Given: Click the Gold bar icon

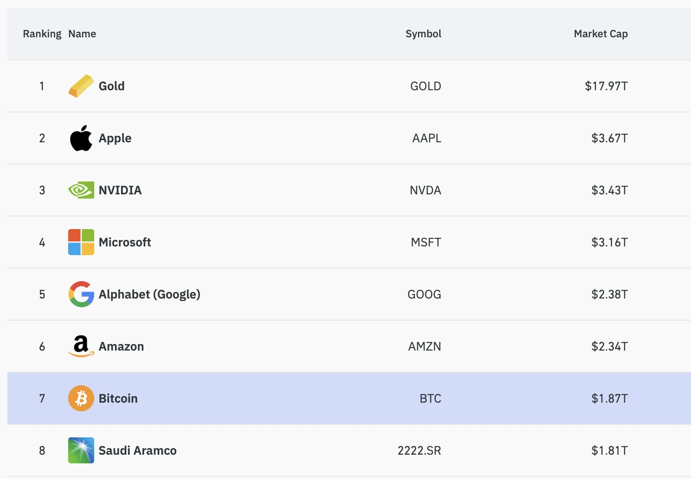Looking at the screenshot, I should coord(81,86).
